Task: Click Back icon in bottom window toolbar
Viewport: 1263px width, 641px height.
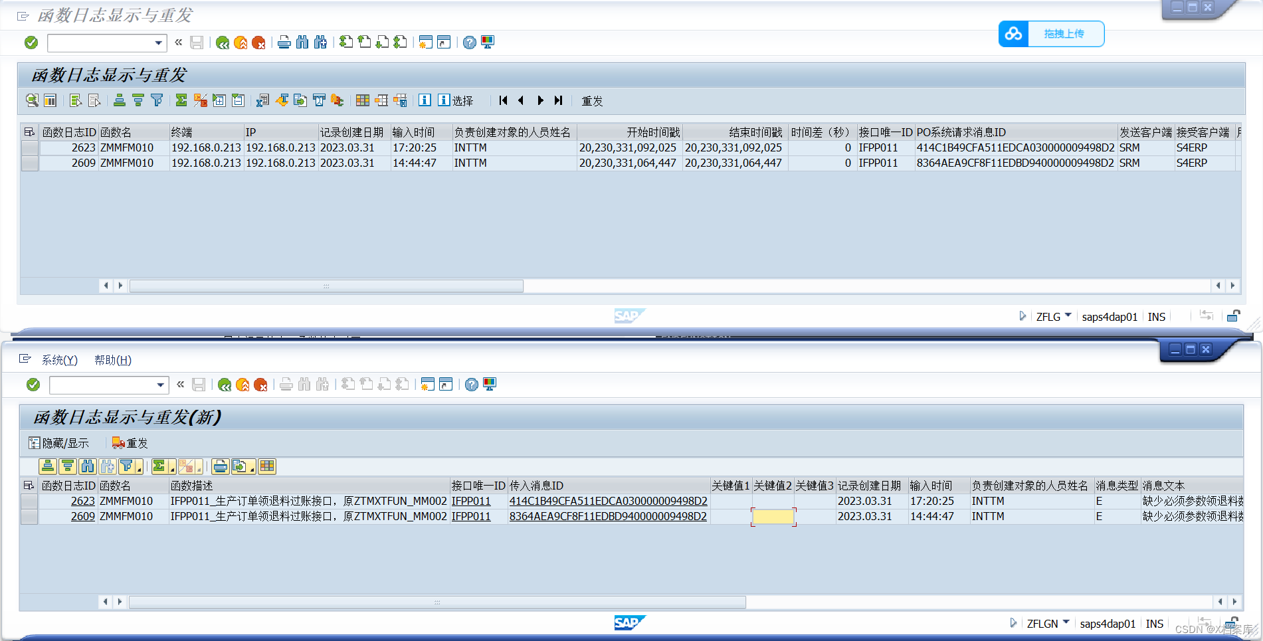Action: (x=225, y=385)
